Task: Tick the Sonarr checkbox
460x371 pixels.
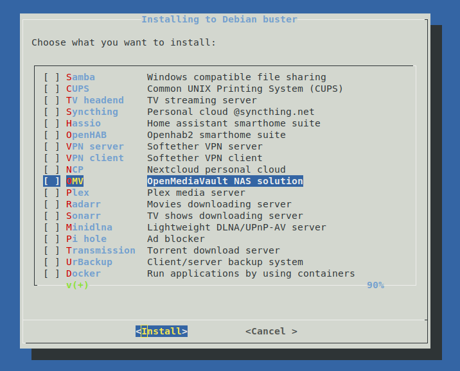Action: point(51,216)
